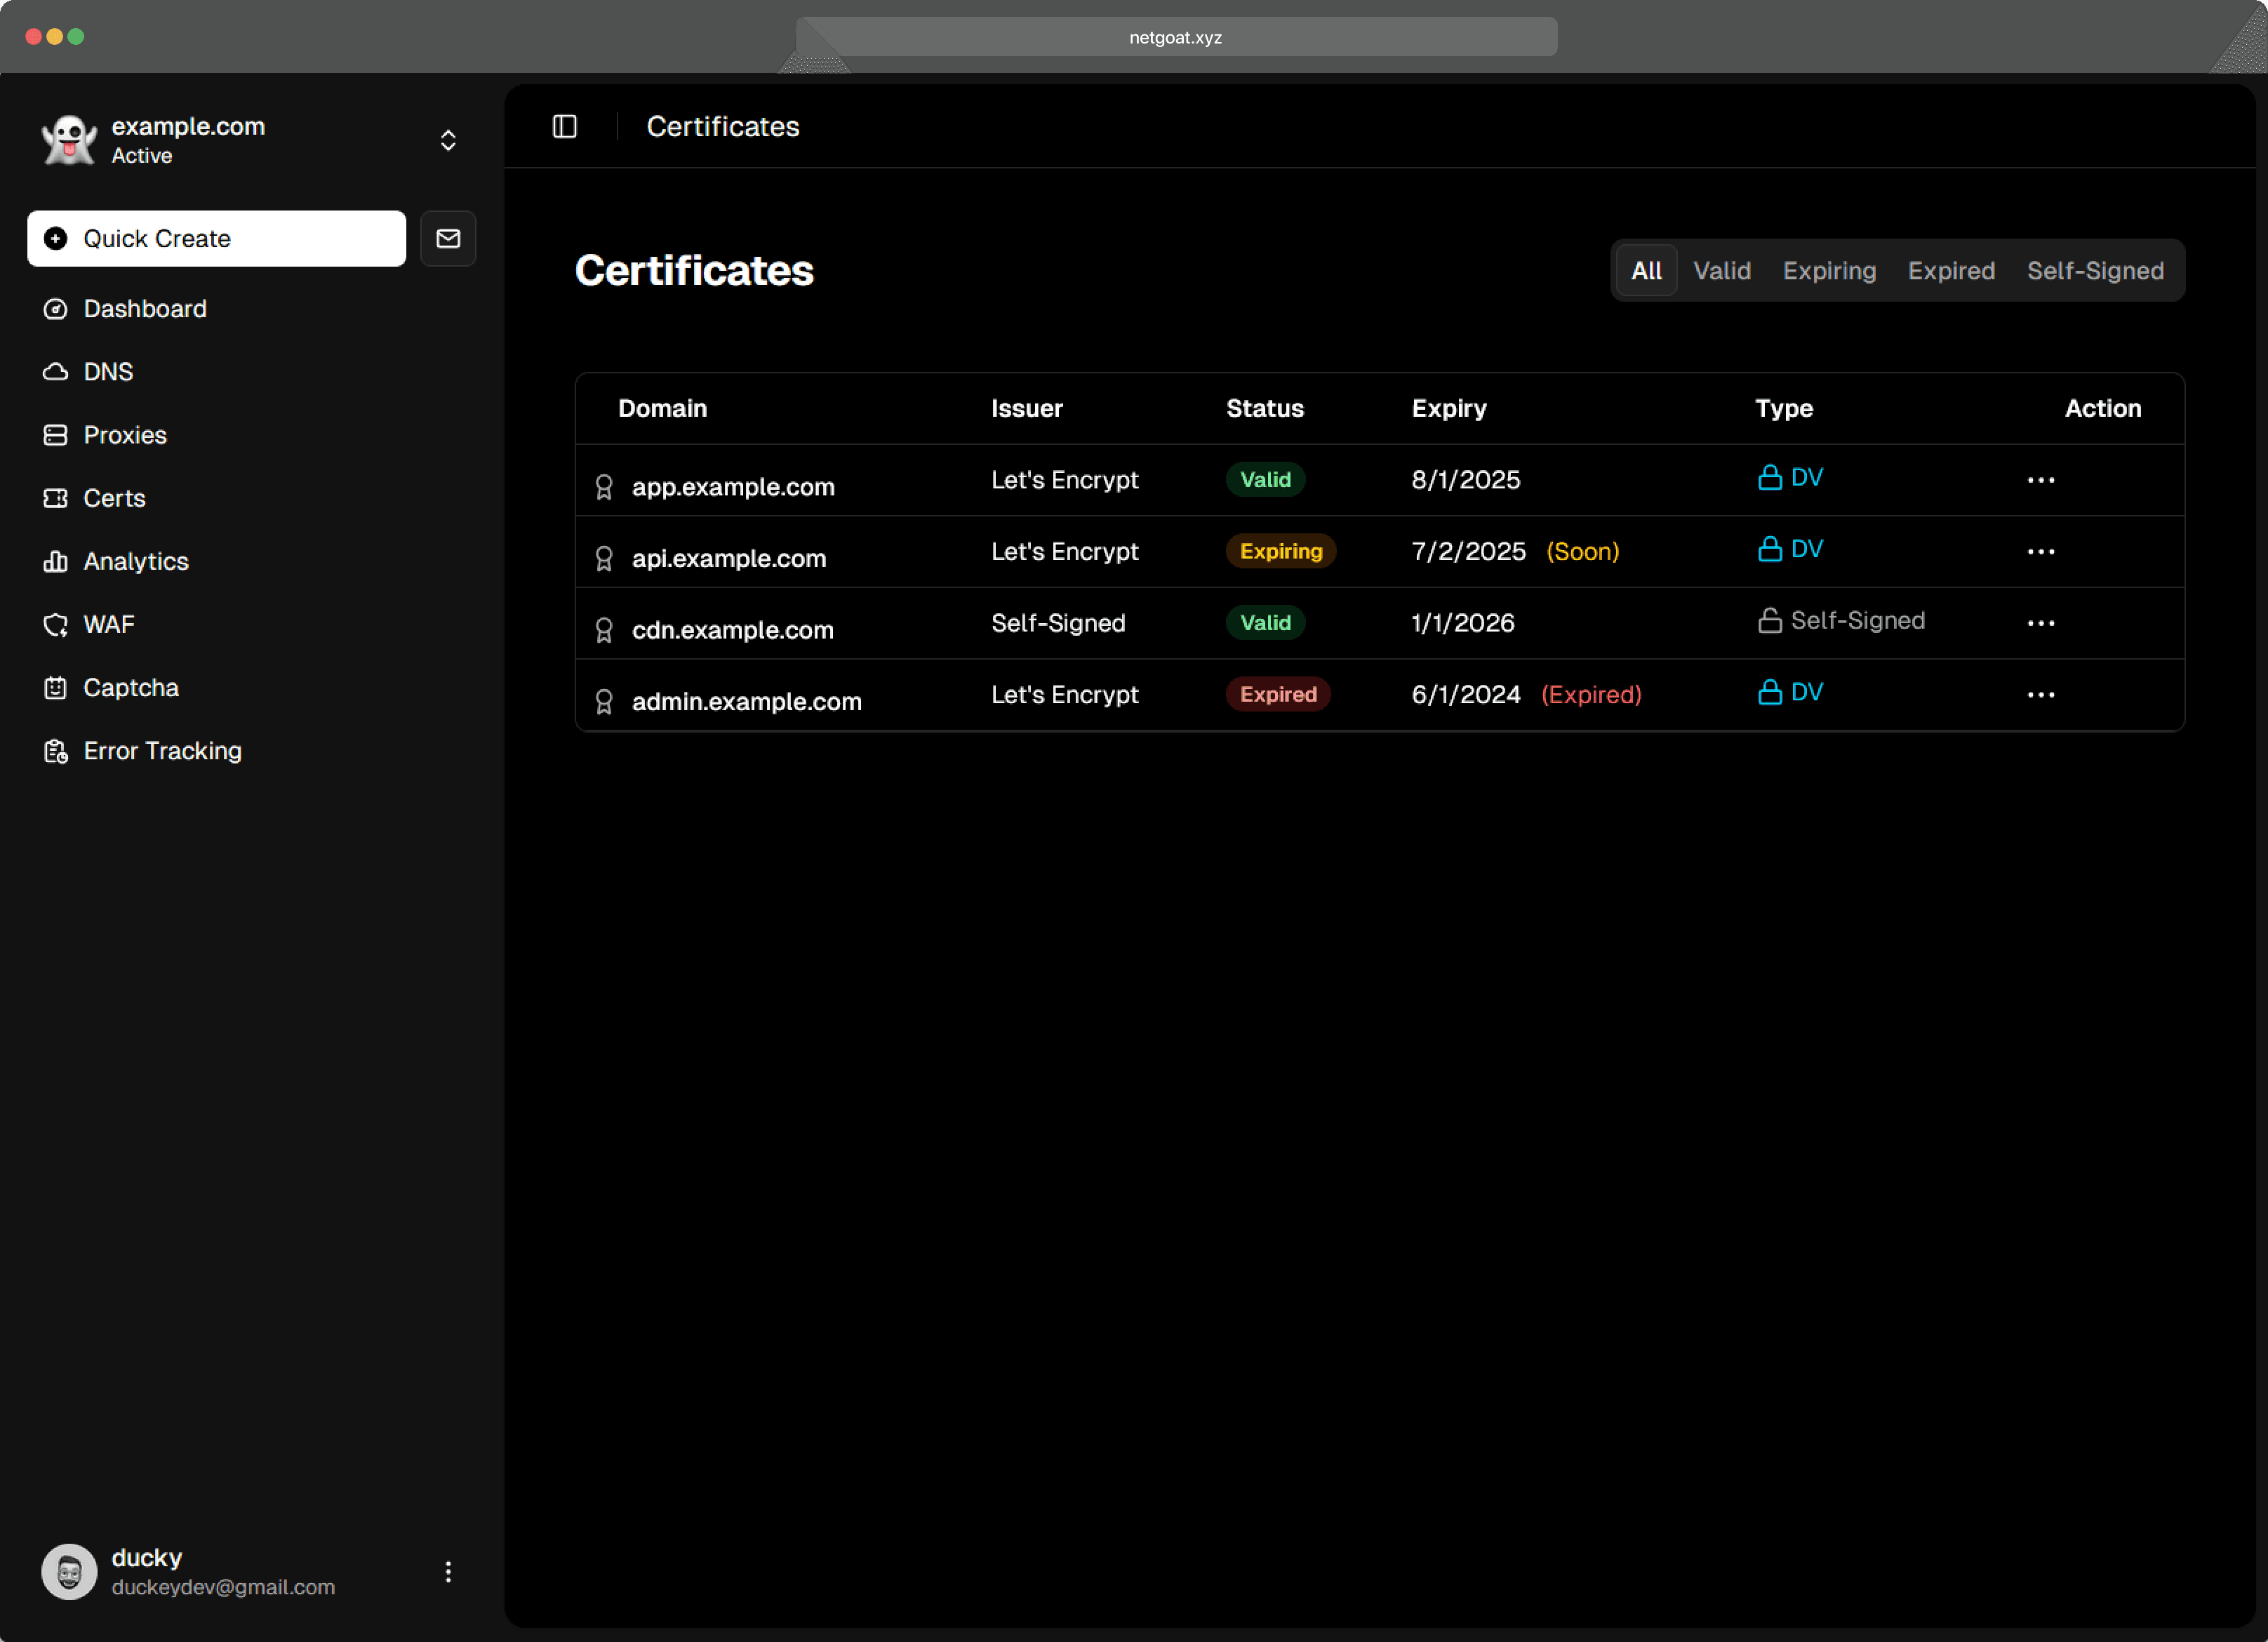Click the (Soon) expiry warning
The height and width of the screenshot is (1642, 2268).
1582,551
